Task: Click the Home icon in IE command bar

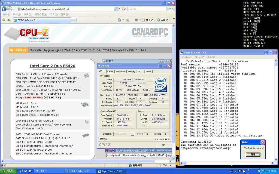Action: [x=120, y=20]
